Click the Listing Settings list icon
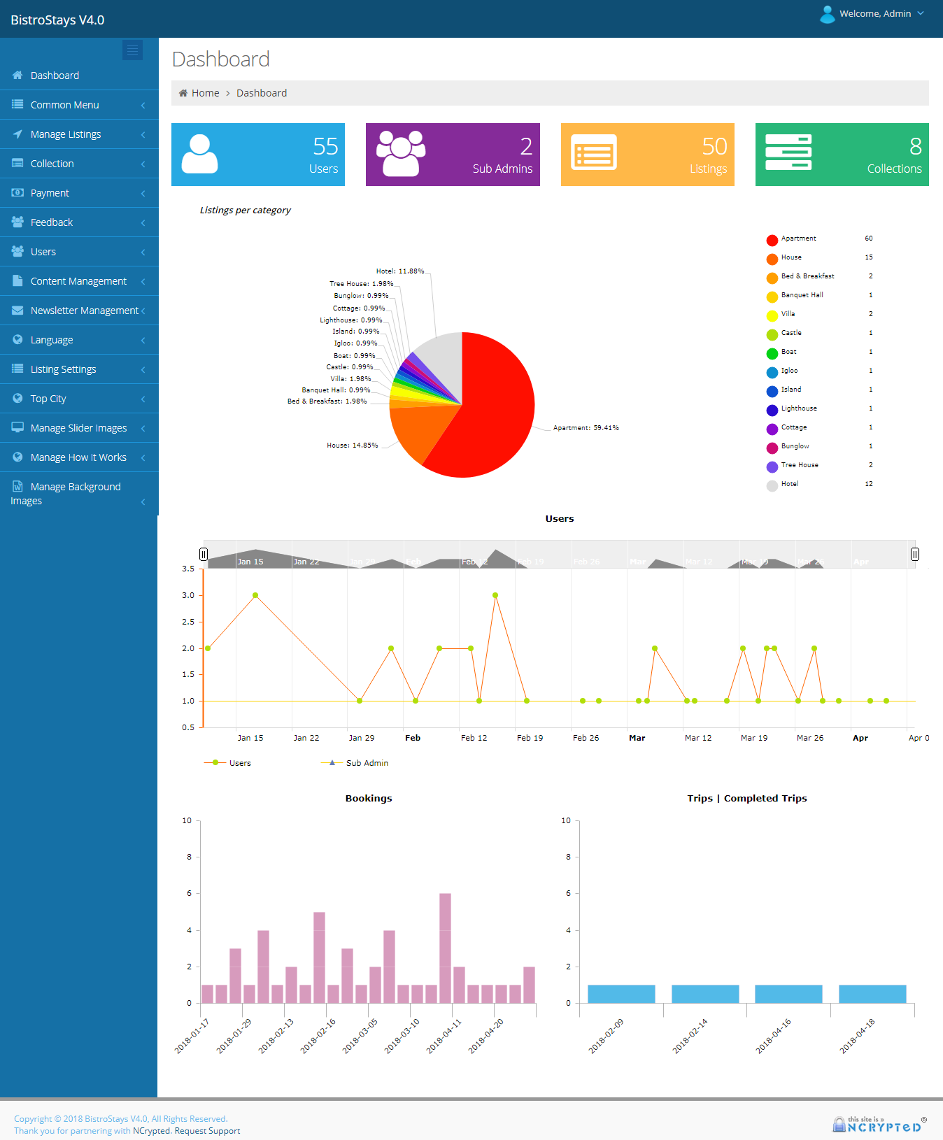Screen dimensions: 943x1140 click(x=17, y=369)
